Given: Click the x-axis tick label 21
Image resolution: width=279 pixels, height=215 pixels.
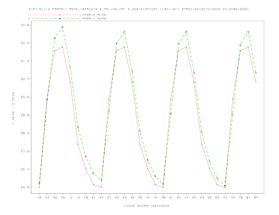Looking at the screenshot, I should click(93, 197).
